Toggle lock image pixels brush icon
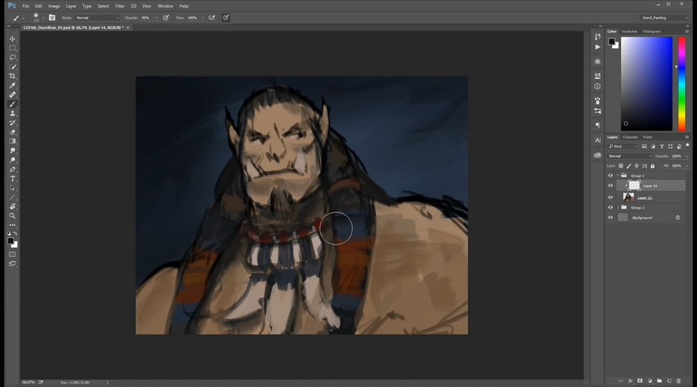The height and width of the screenshot is (387, 697). coord(628,166)
